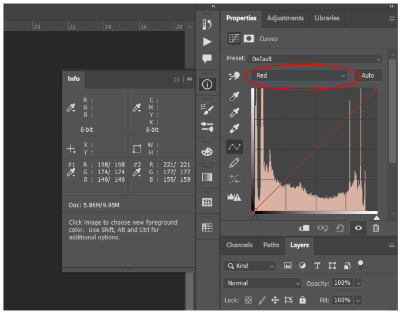Collapse the Info panel double chevron
This screenshot has height=313, width=401.
(176, 79)
